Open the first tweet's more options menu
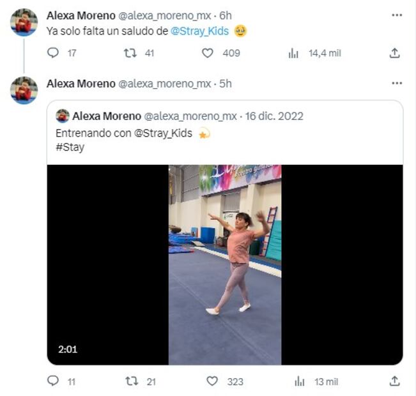 click(x=397, y=15)
